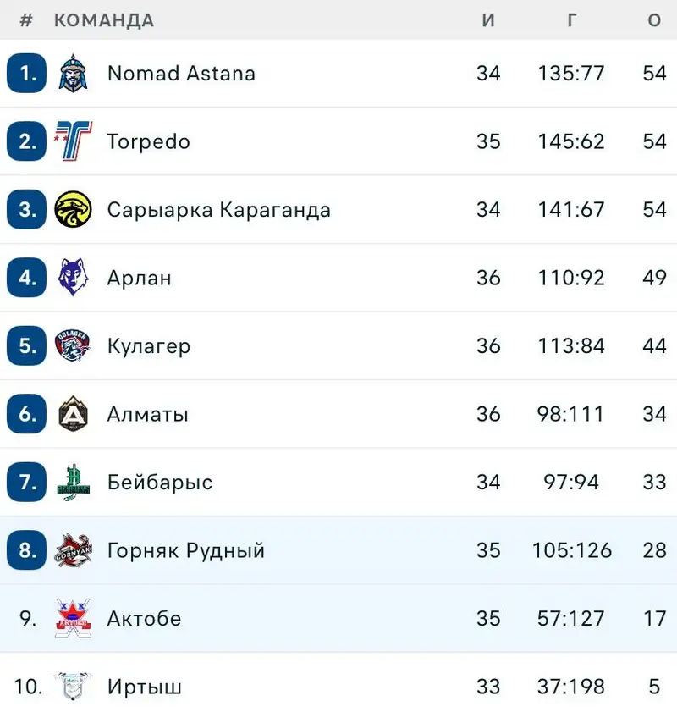Click the Кулагер team logo
This screenshot has height=712, width=677.
coord(73,345)
